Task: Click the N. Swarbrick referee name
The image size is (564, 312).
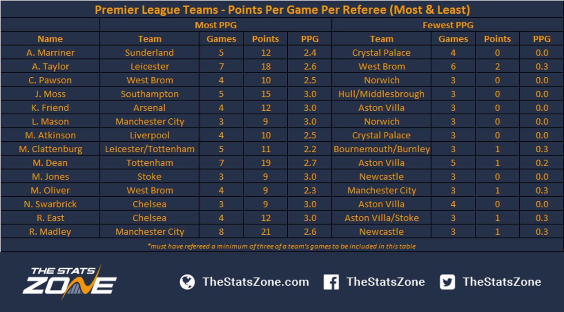Action: (x=50, y=204)
